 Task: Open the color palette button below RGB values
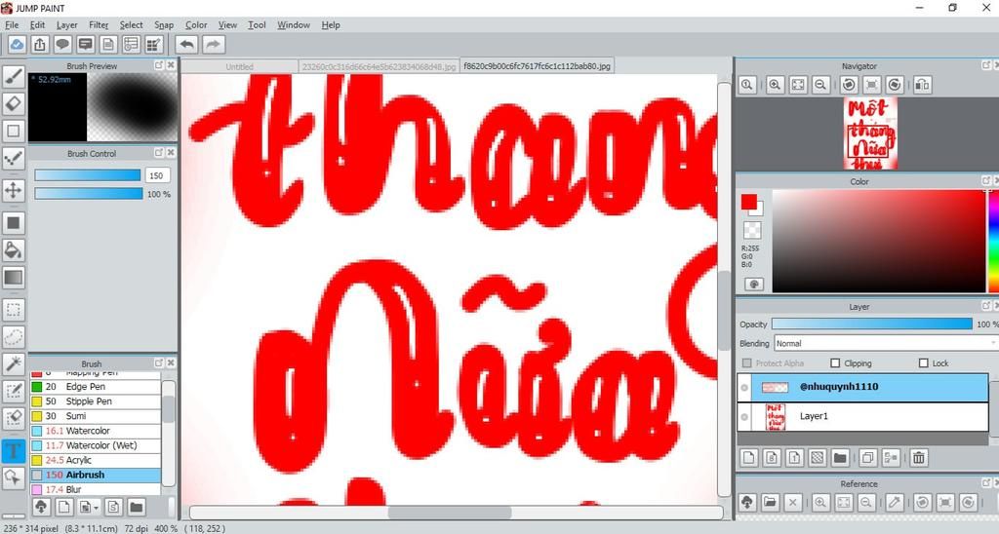point(754,284)
